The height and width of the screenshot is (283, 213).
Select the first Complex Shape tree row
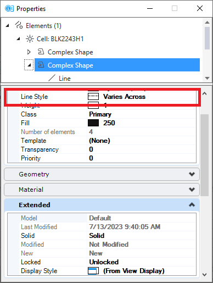click(x=70, y=52)
